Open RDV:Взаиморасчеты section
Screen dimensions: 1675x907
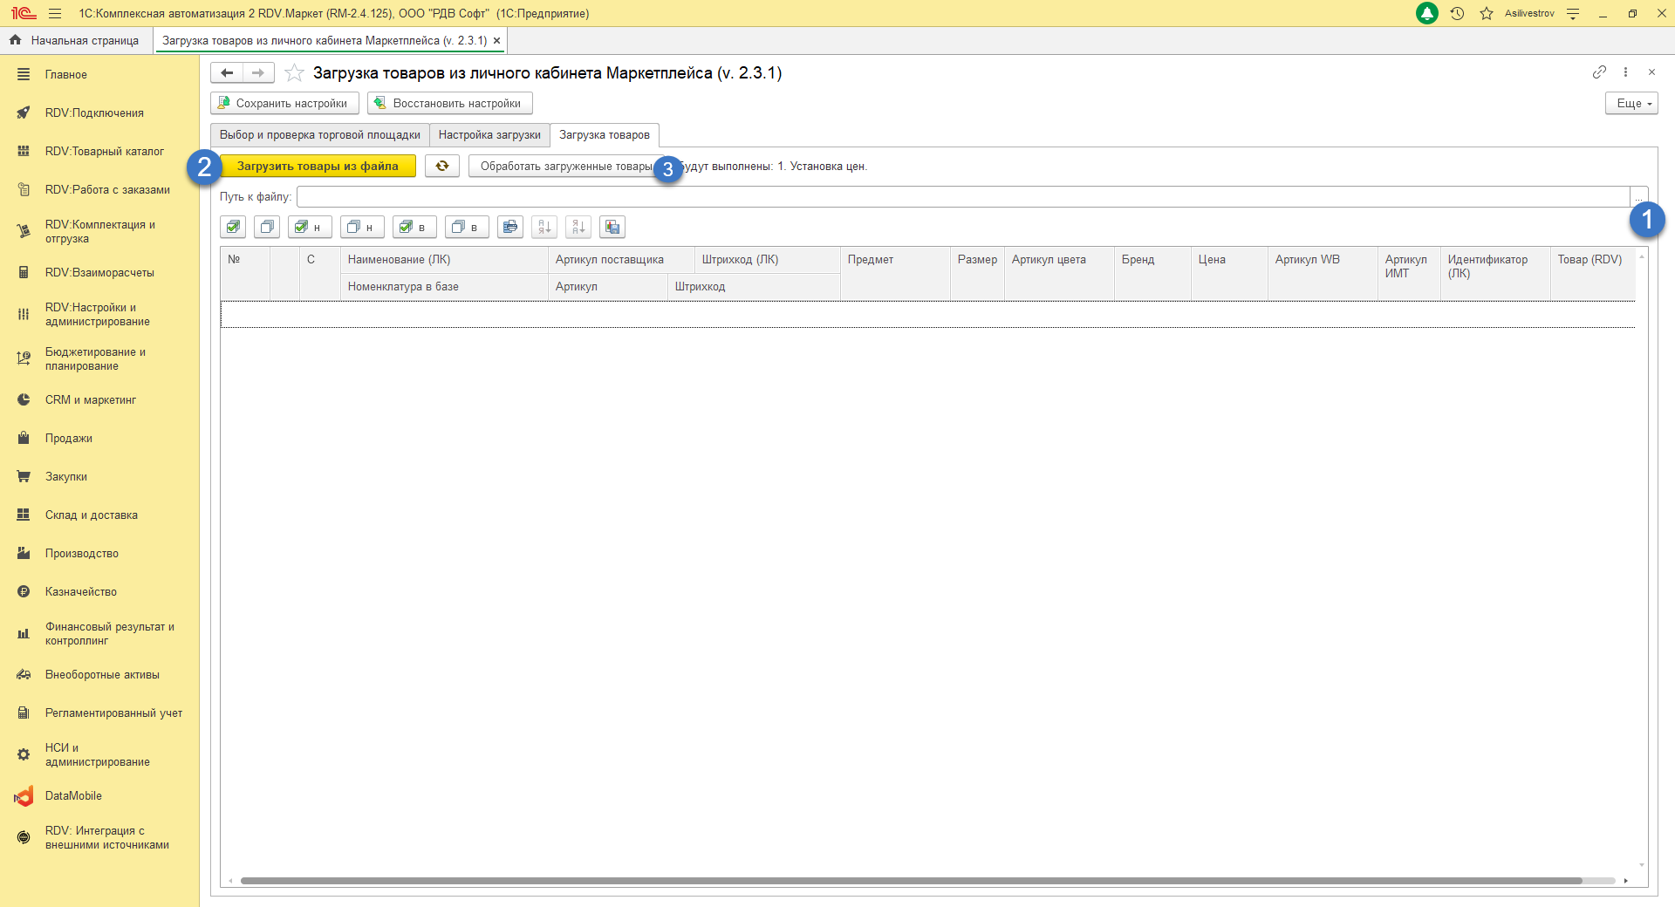point(99,272)
